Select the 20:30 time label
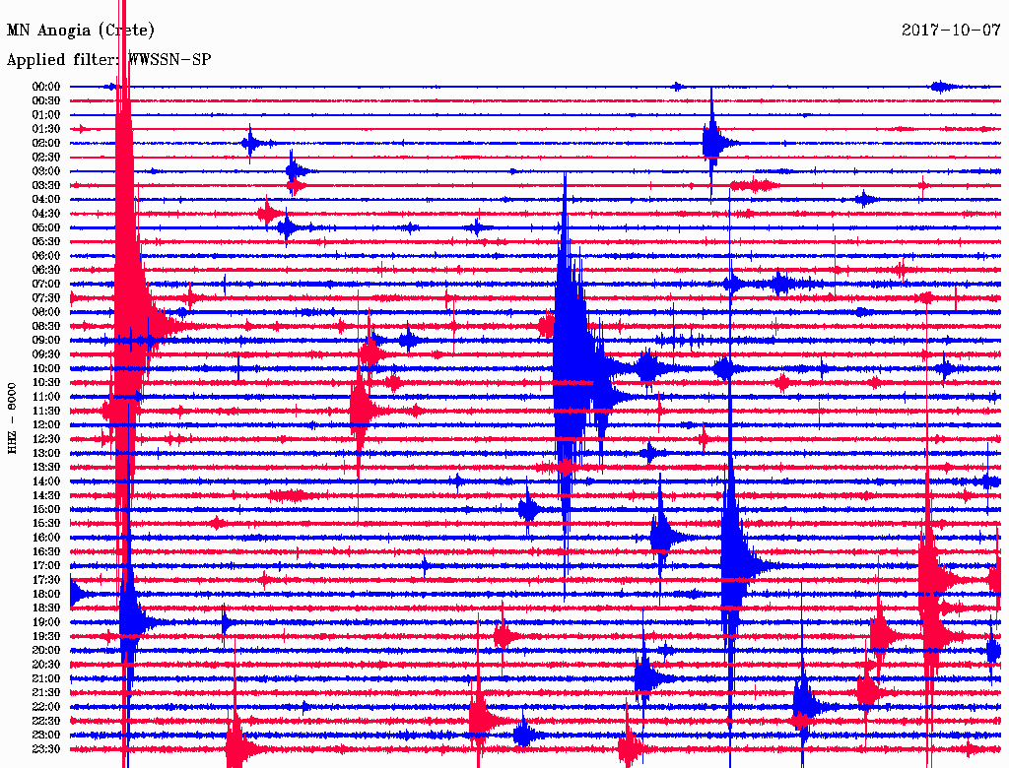Viewport: 1009px width, 768px height. pos(46,665)
